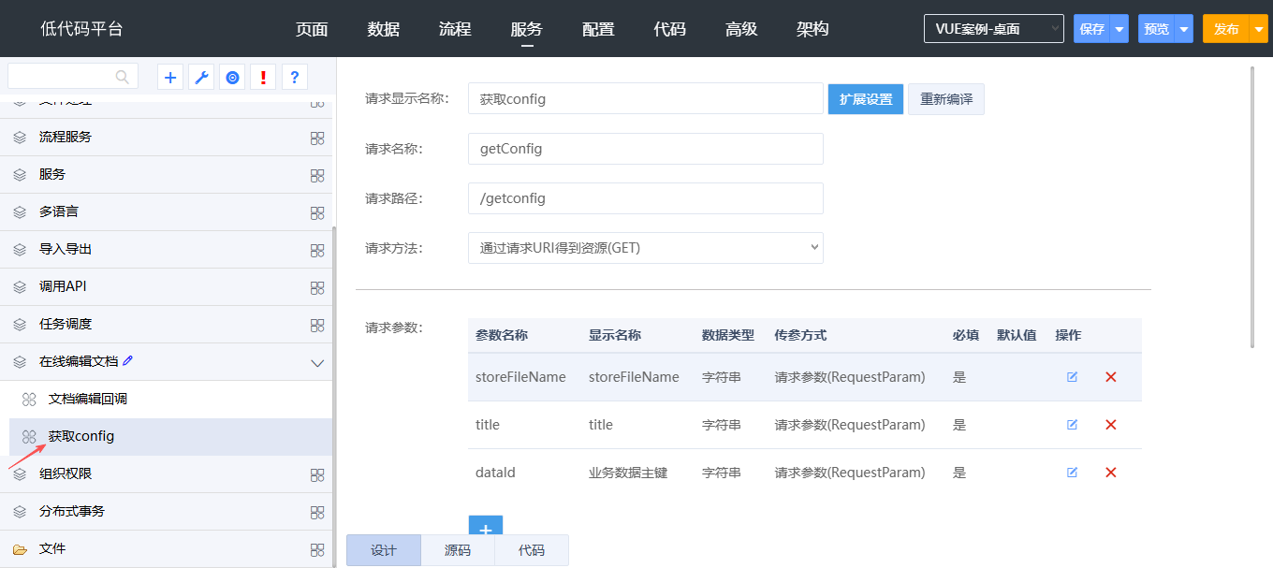Open the question mark help icon
Screen dimensions: 1273x568
click(x=294, y=78)
